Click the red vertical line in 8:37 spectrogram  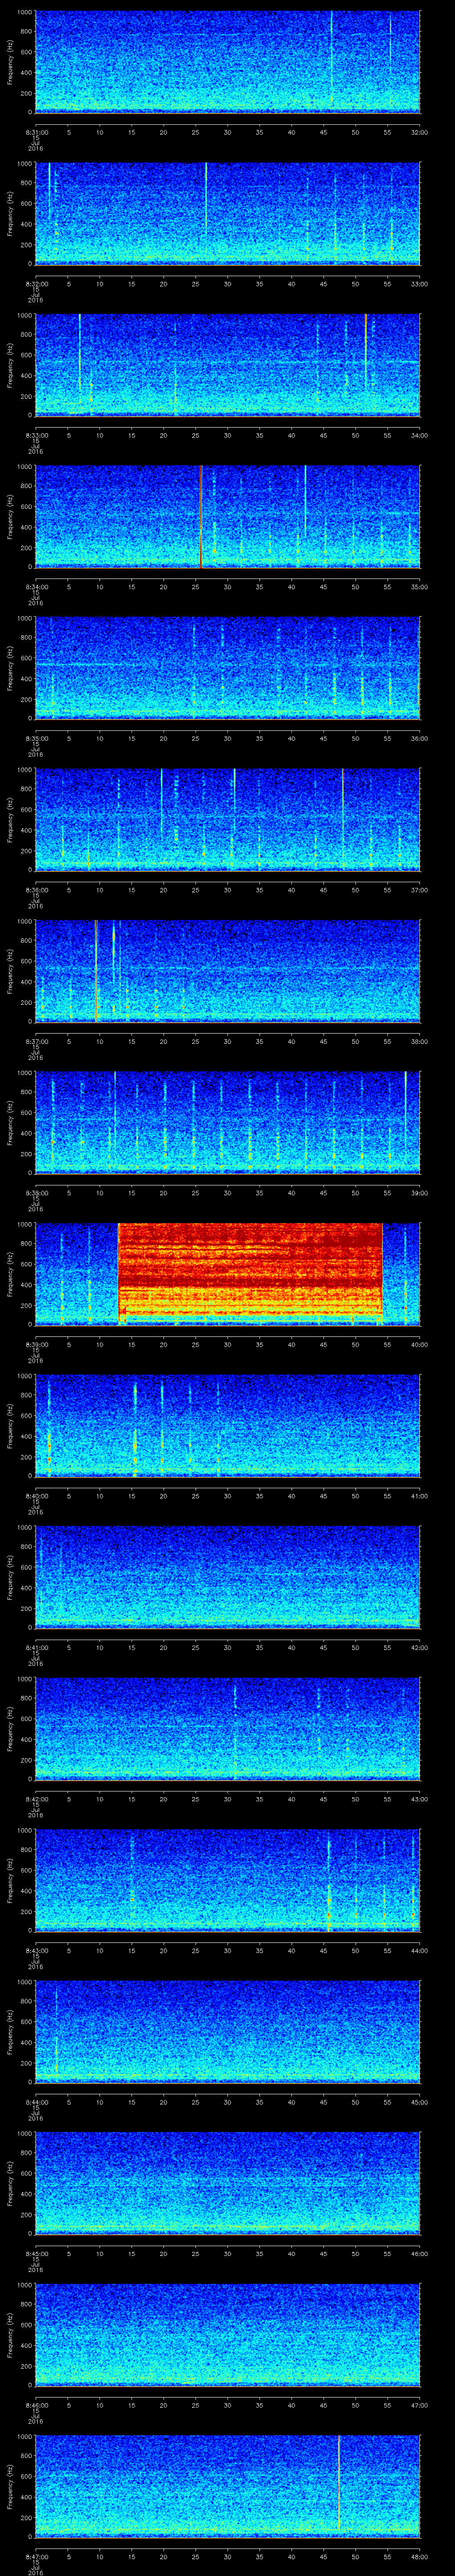96,970
